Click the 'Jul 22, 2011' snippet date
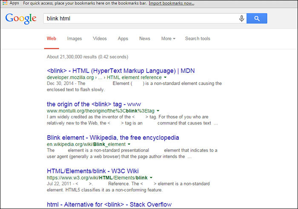 [59, 184]
